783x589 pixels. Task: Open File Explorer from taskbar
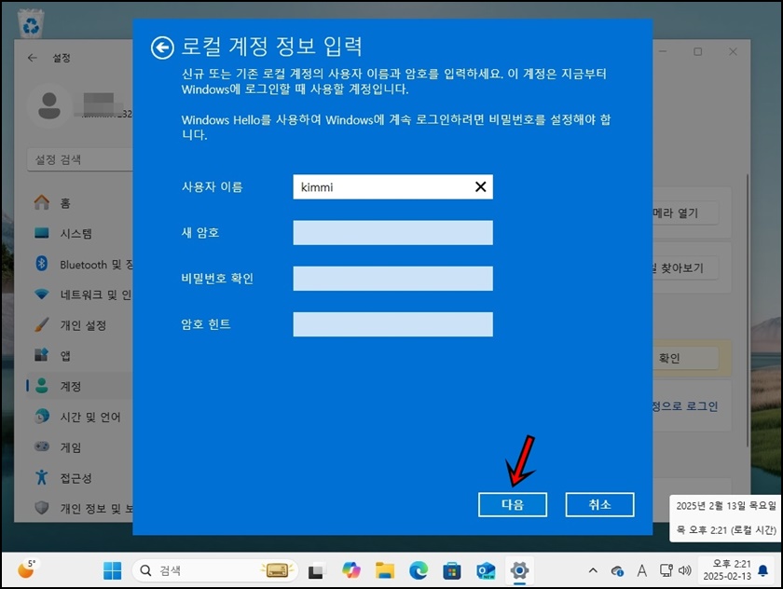(385, 570)
